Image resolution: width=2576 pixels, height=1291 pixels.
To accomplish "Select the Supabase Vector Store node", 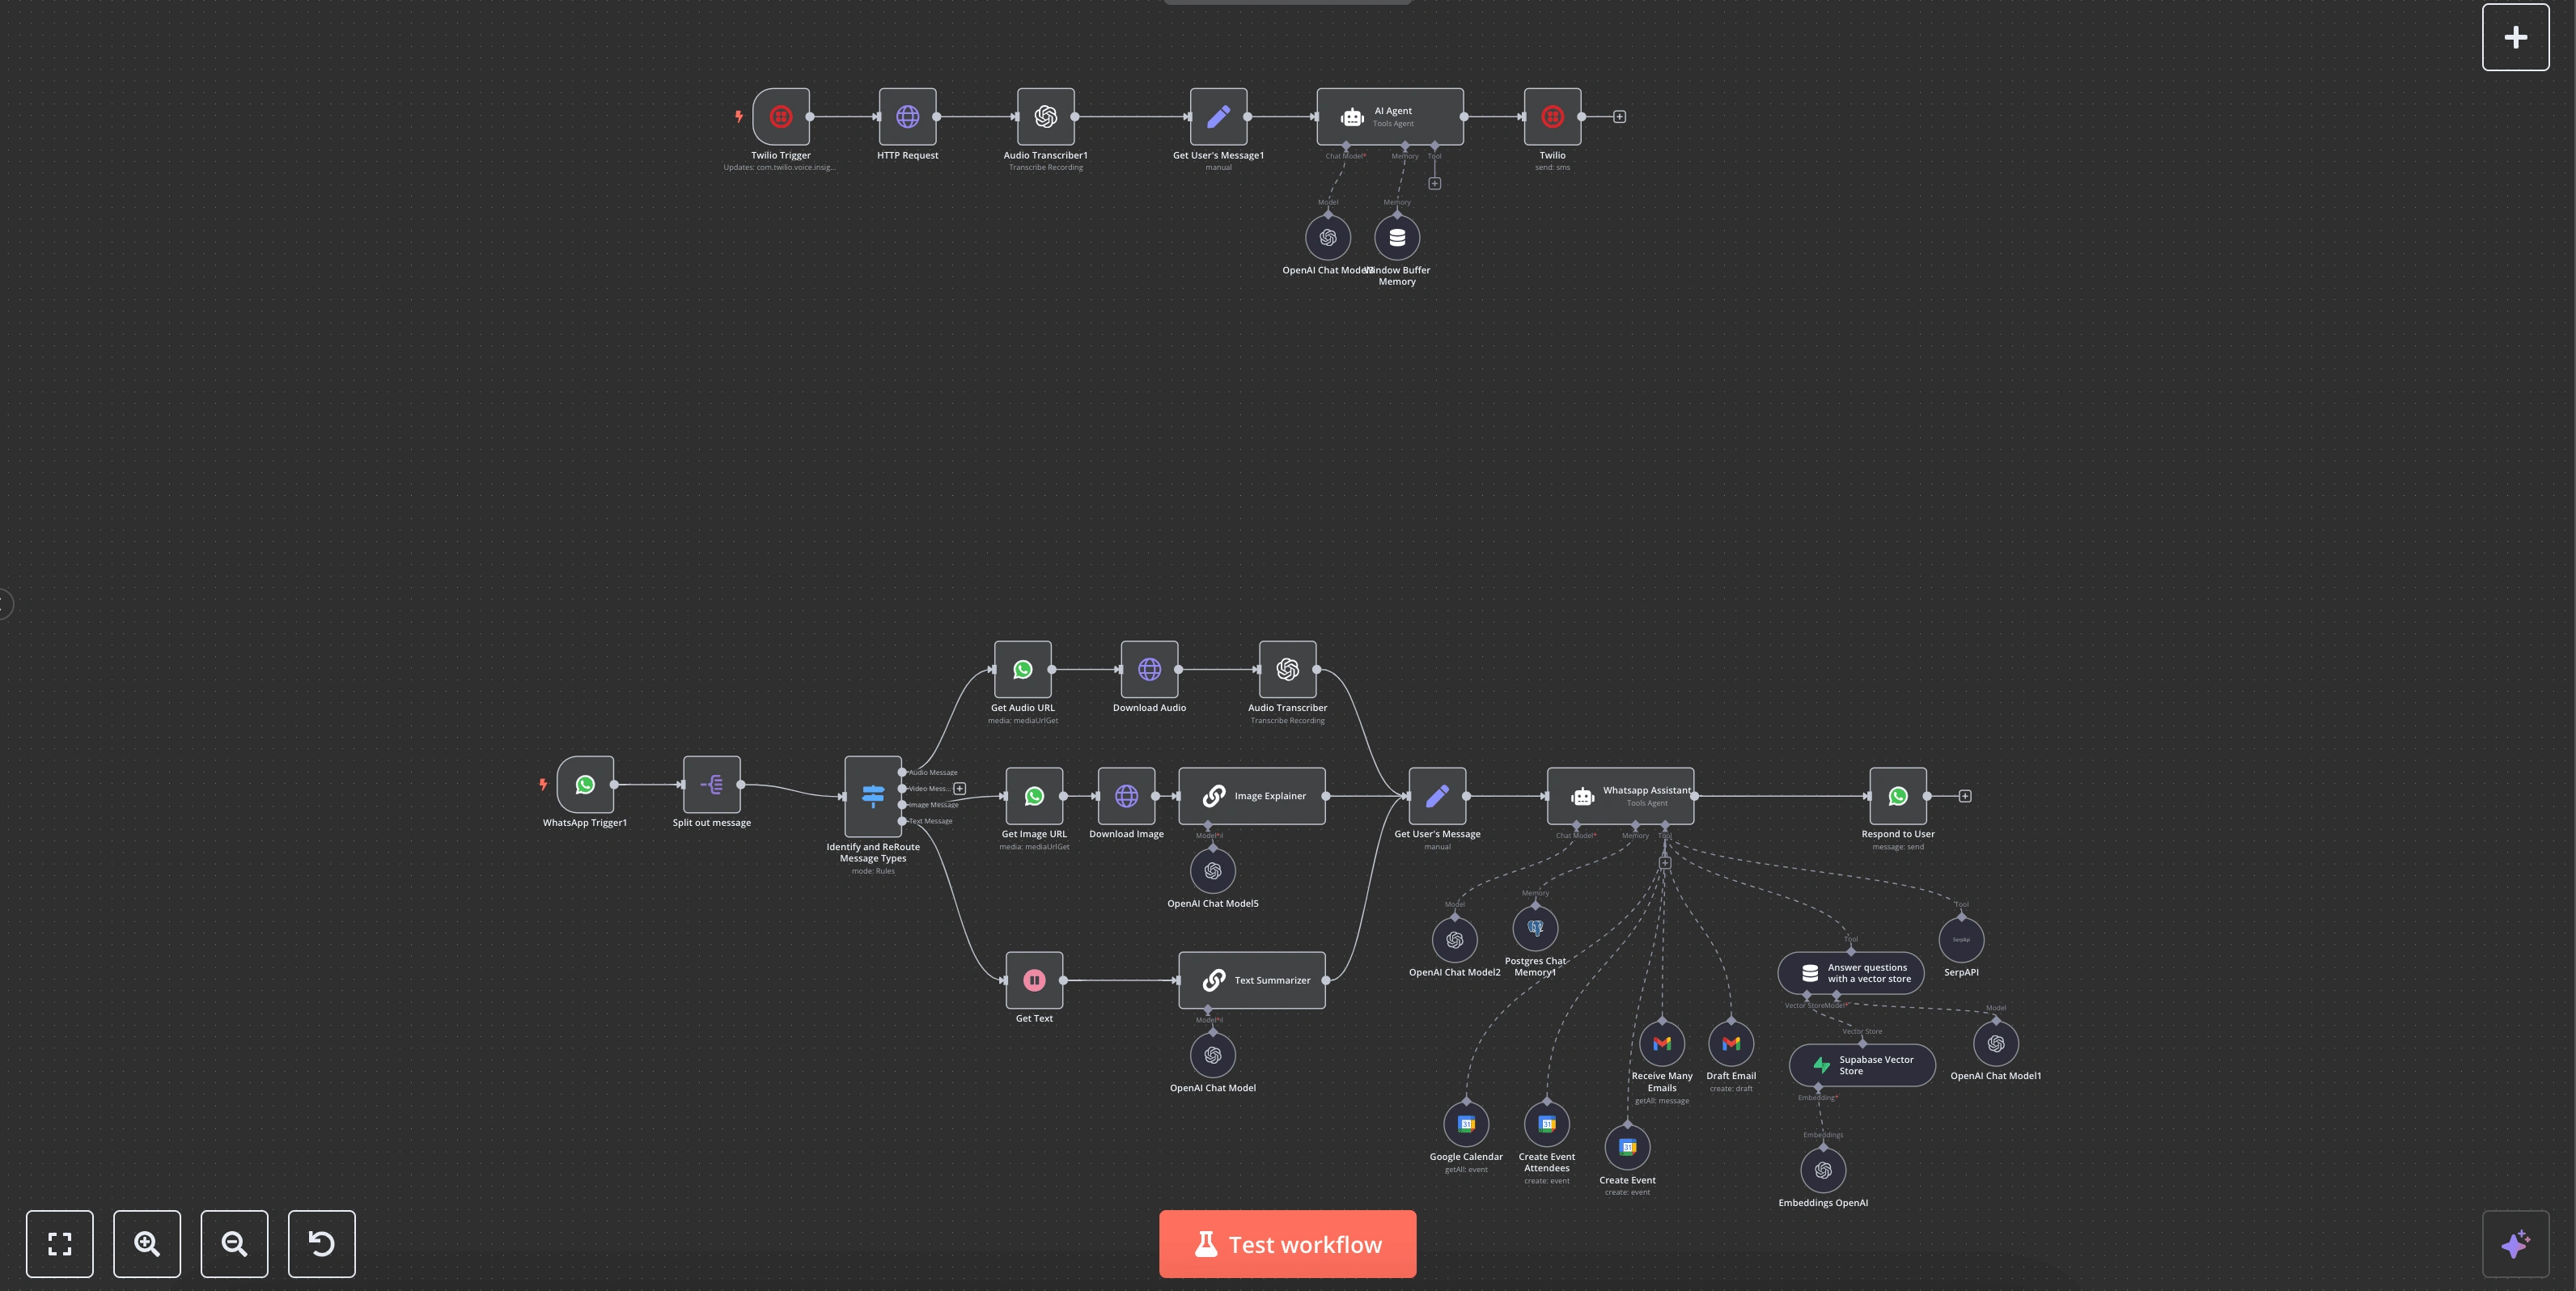I will click(1862, 1065).
